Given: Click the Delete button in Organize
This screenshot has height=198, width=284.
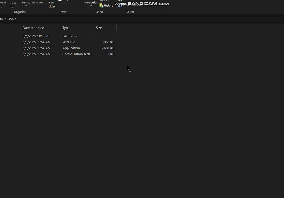Looking at the screenshot, I should click(x=26, y=4).
